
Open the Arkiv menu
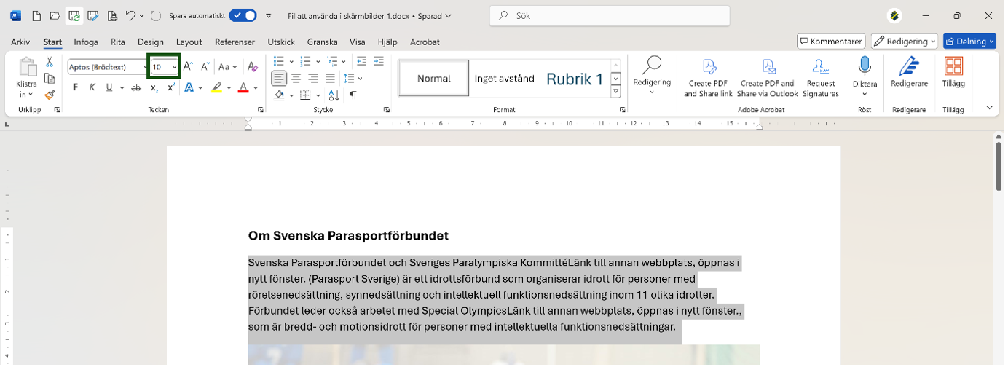[20, 42]
